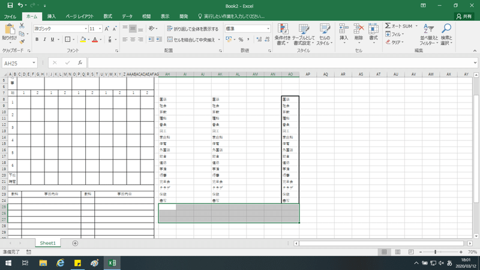Open Cell Styles gallery
This screenshot has width=480, height=270.
coord(325,35)
